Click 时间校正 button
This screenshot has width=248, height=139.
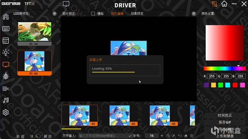point(225,115)
